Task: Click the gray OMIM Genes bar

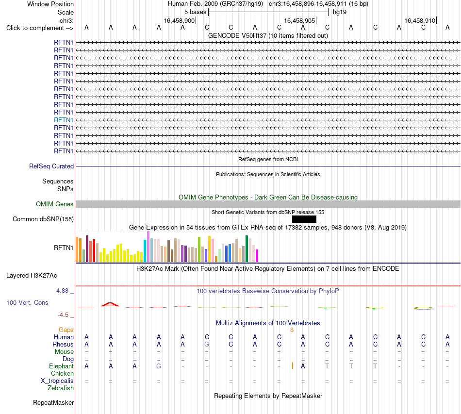Action: tap(268, 204)
